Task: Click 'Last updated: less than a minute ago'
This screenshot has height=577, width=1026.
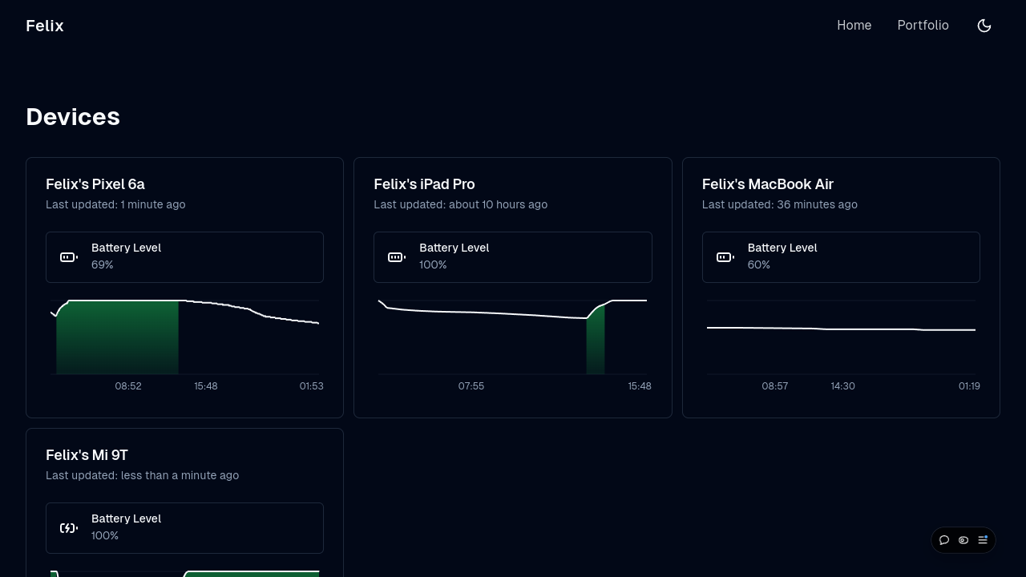Action: (x=143, y=475)
